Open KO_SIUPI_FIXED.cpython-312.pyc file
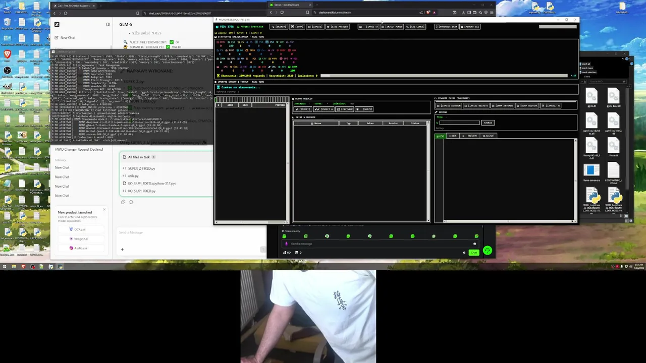Screen dimensions: 646x363 pos(149,184)
